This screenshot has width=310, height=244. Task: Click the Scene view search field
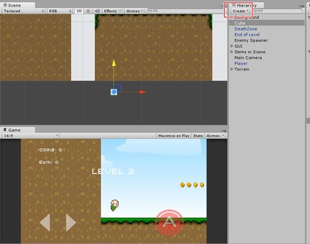pos(186,10)
